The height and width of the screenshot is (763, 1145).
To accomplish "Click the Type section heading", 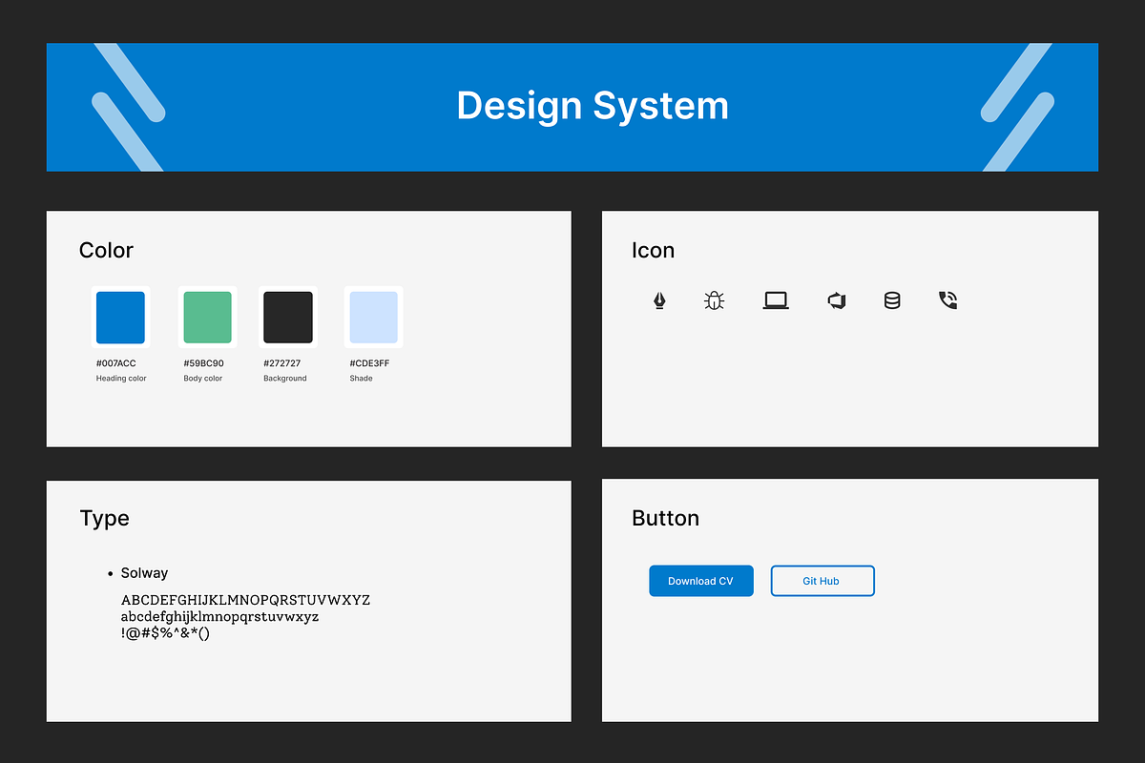I will pos(104,519).
